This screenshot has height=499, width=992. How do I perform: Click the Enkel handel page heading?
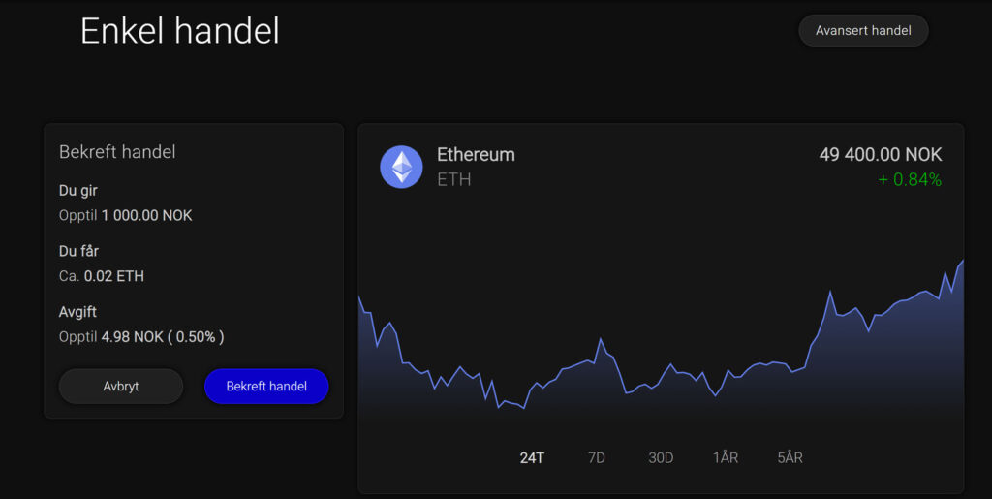point(180,31)
